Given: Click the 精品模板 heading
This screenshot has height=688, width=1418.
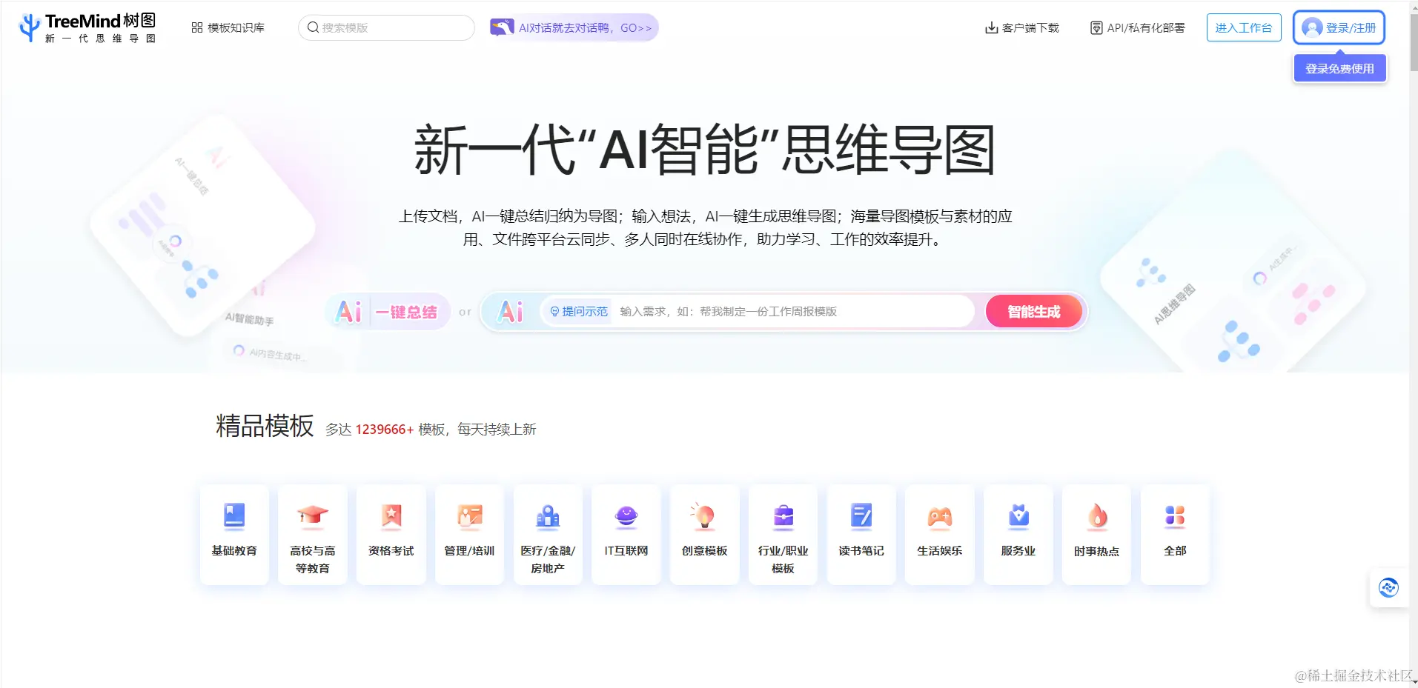Looking at the screenshot, I should point(265,426).
